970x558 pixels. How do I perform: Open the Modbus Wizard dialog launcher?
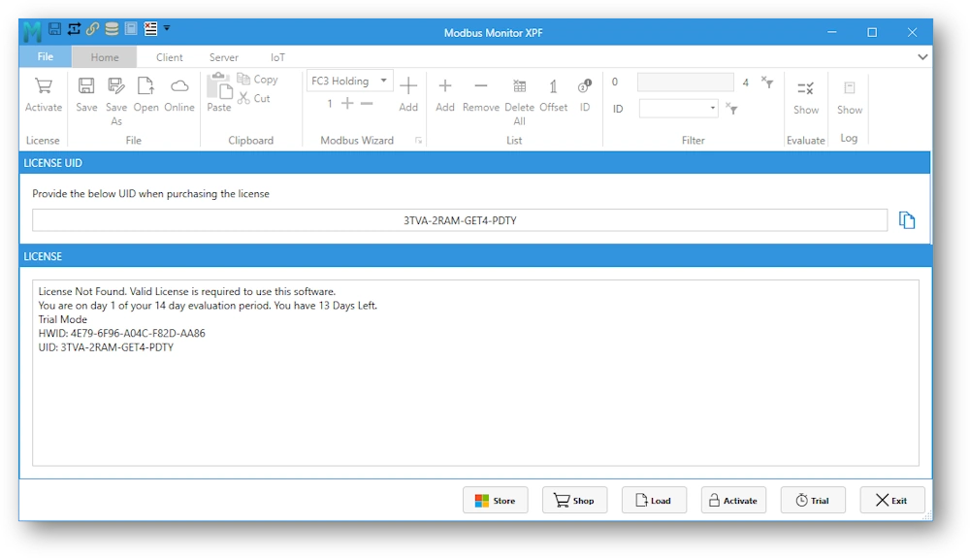[419, 141]
